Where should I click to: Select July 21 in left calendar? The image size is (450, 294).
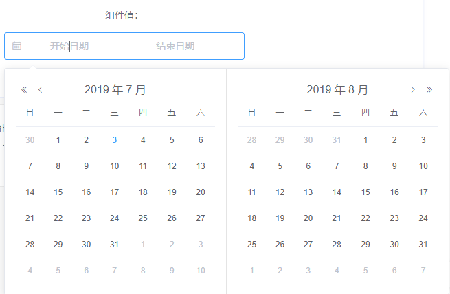(x=30, y=218)
